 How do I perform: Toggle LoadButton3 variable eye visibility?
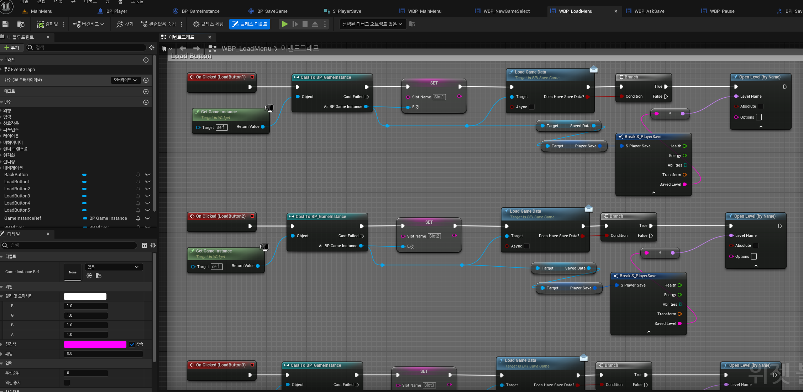coord(148,196)
